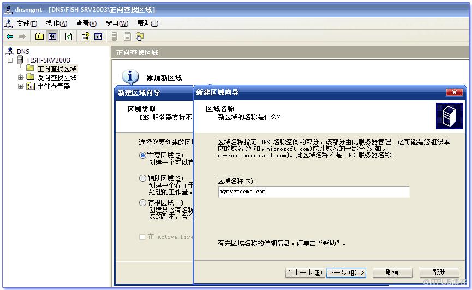Viewport: 472px width, 290px height.
Task: Click the blue info icon beside 添加新区域
Action: (130, 77)
